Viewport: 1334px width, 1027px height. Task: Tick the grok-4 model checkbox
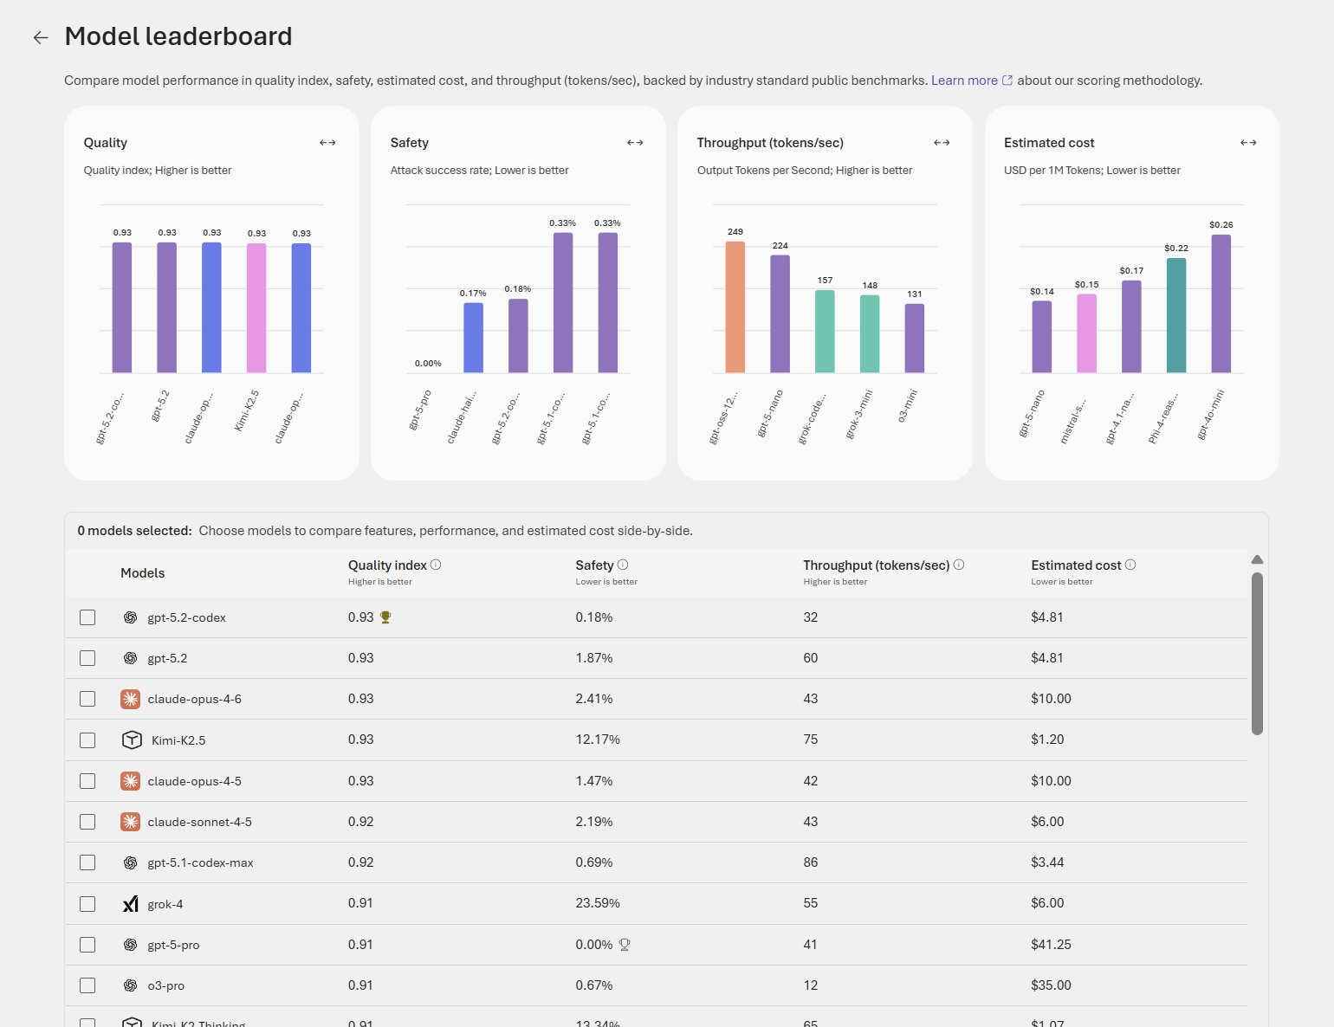(87, 904)
